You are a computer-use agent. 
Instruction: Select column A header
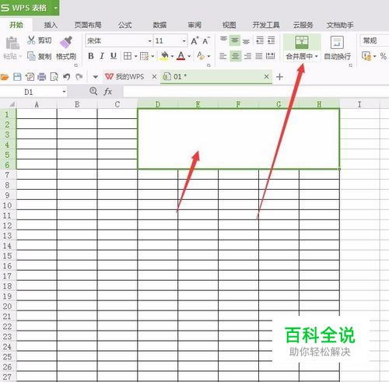click(x=37, y=104)
